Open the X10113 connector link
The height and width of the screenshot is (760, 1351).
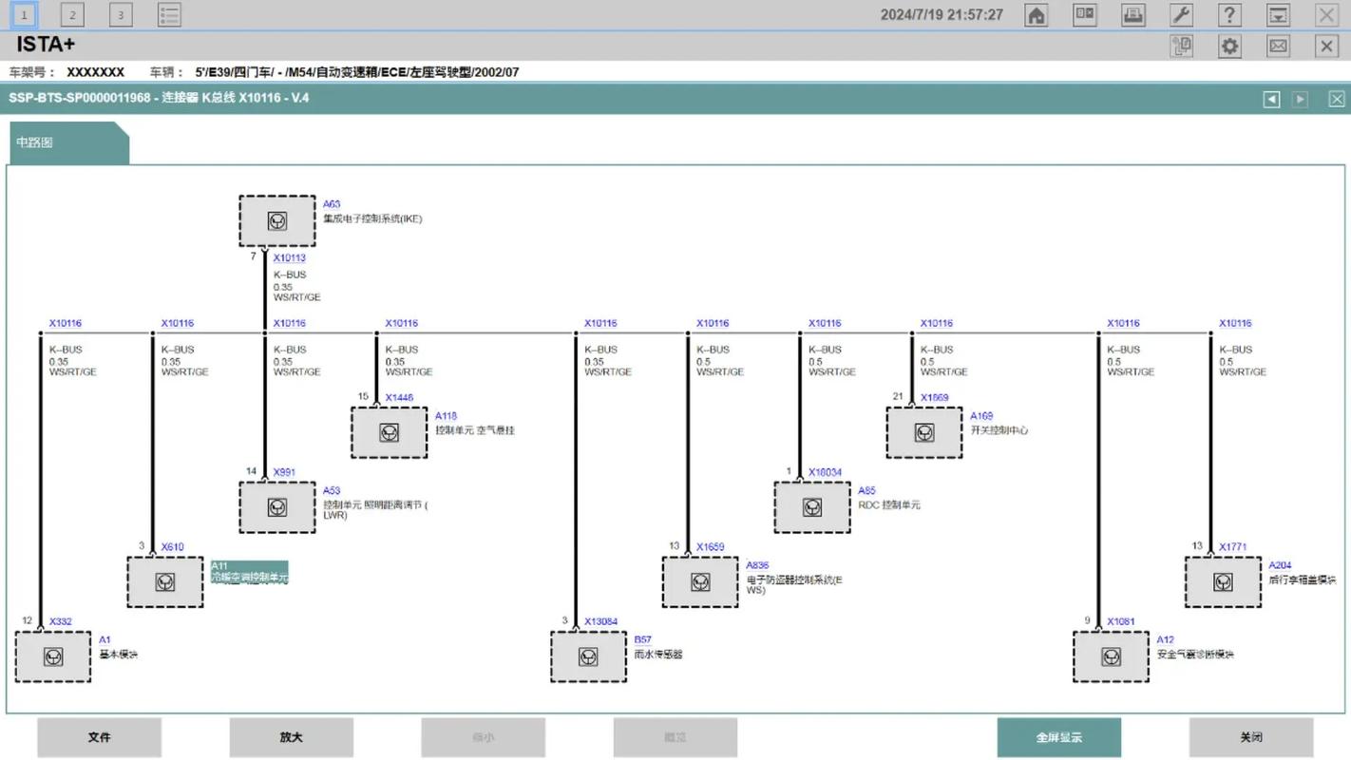click(x=290, y=258)
